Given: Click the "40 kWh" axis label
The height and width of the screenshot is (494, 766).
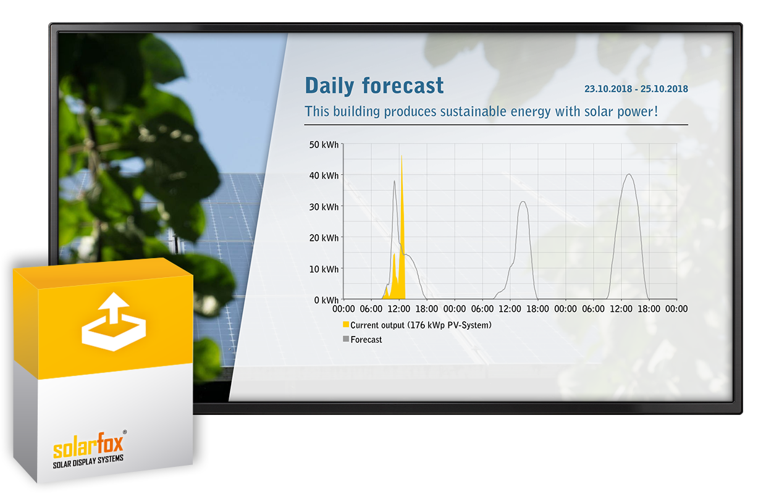Looking at the screenshot, I should (323, 175).
